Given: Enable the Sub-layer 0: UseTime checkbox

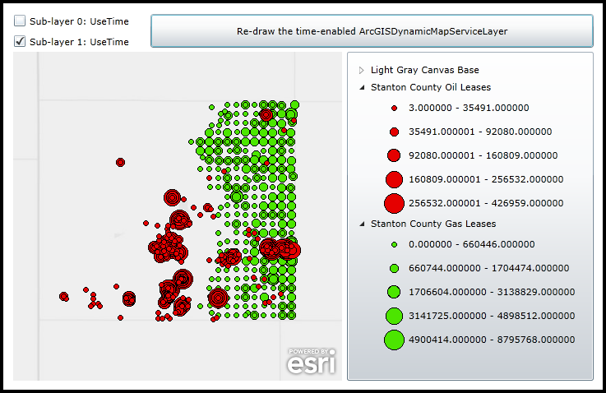Looking at the screenshot, I should pyautogui.click(x=20, y=21).
